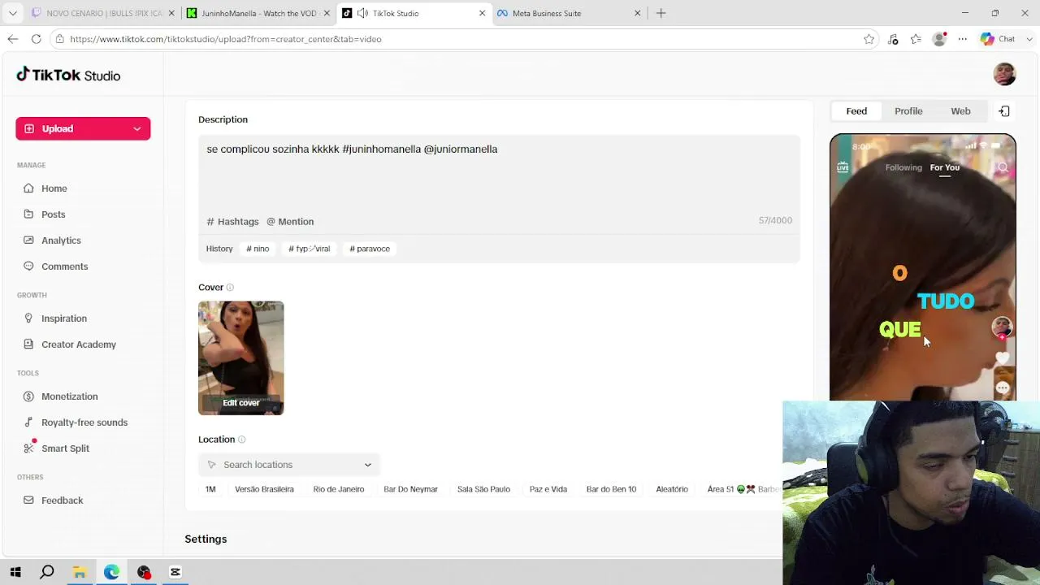Open the browser Settings and more menu
This screenshot has height=585, width=1040.
pos(963,39)
